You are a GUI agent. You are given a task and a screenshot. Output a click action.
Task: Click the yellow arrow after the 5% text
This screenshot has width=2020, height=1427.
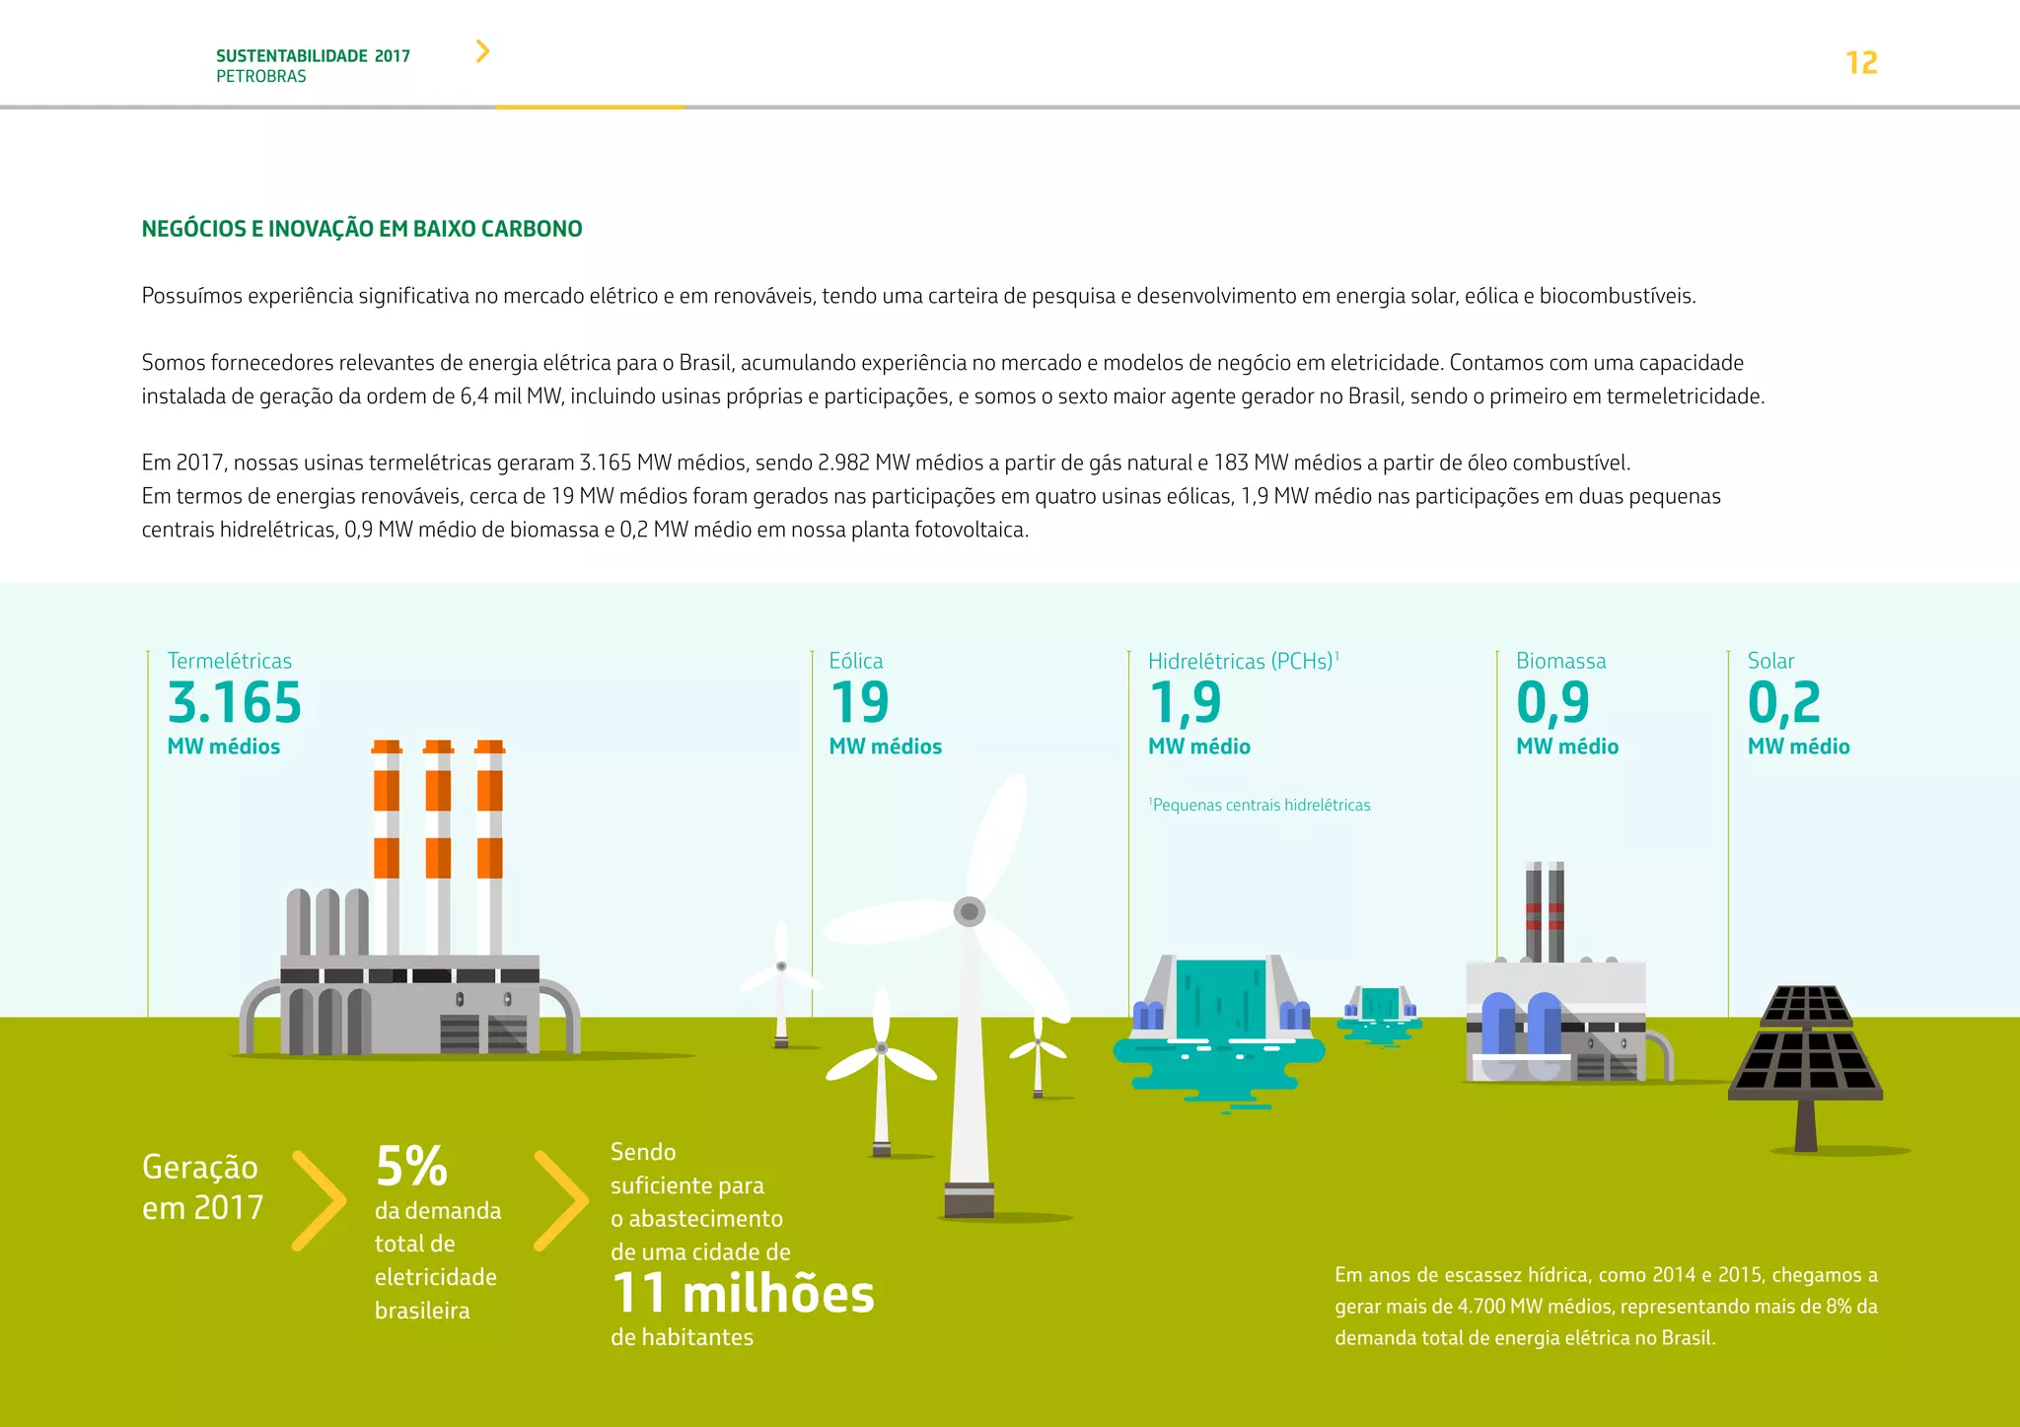point(561,1200)
